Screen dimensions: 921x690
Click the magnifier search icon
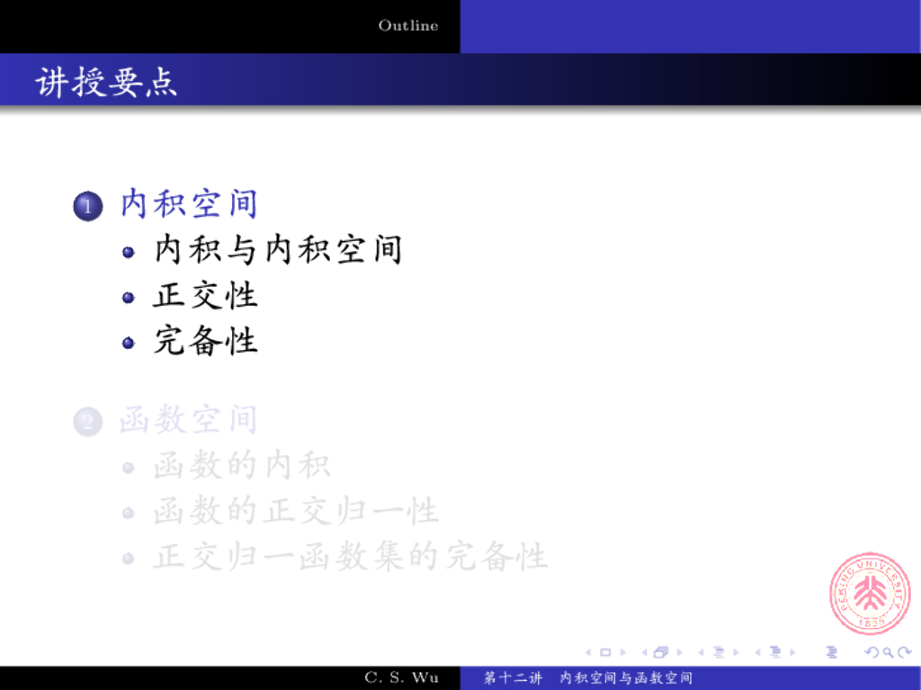pos(889,652)
